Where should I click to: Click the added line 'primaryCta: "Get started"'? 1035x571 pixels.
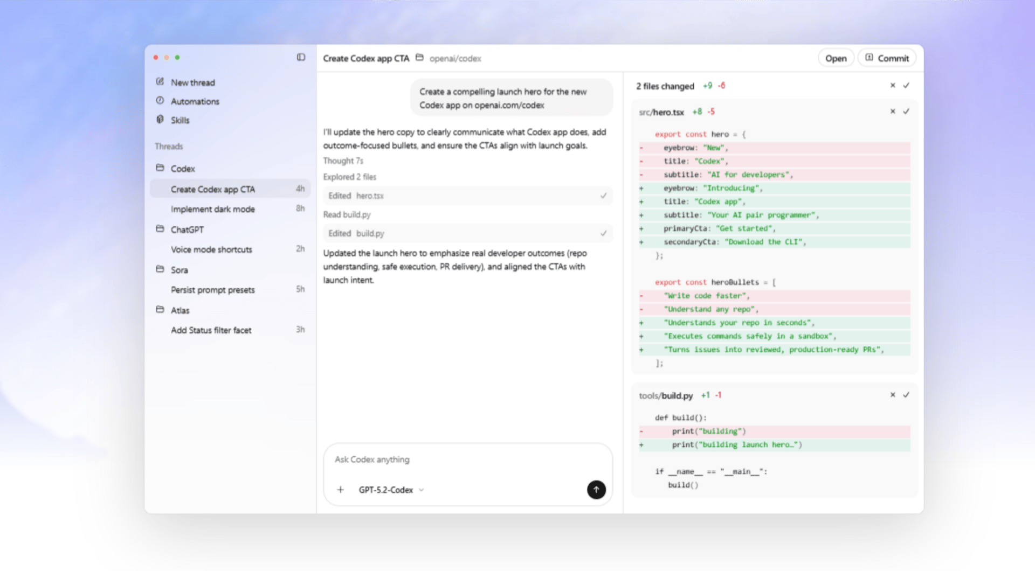775,228
